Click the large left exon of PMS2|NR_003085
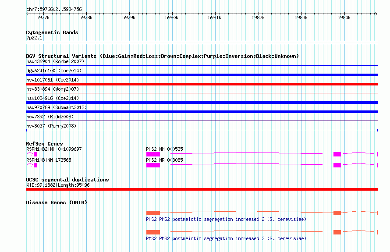 (x=153, y=165)
